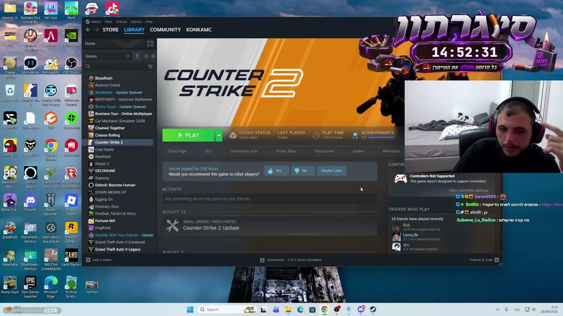Open Microsoft Edge from the taskbar

pos(300,310)
